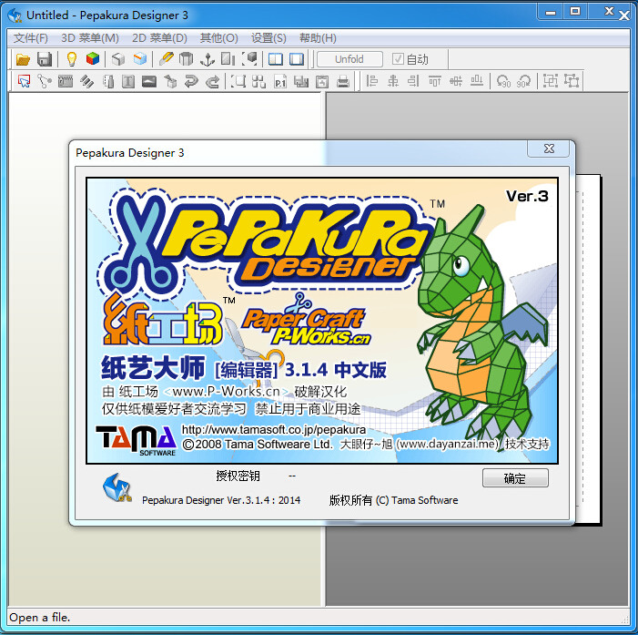Toggle the 自动 checkbox

point(398,59)
